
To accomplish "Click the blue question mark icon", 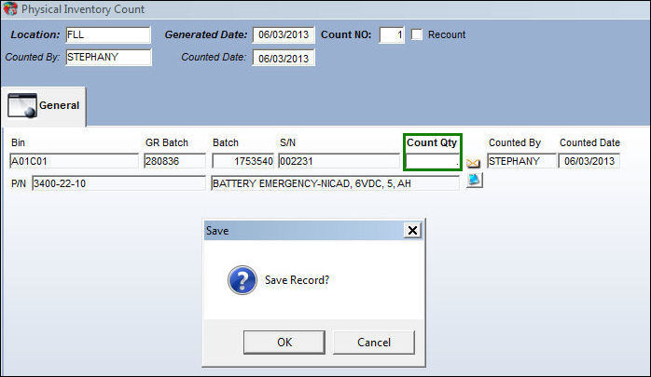I will coord(242,280).
